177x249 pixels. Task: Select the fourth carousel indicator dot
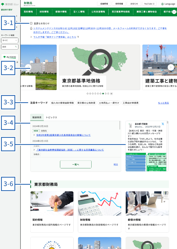[95, 94]
